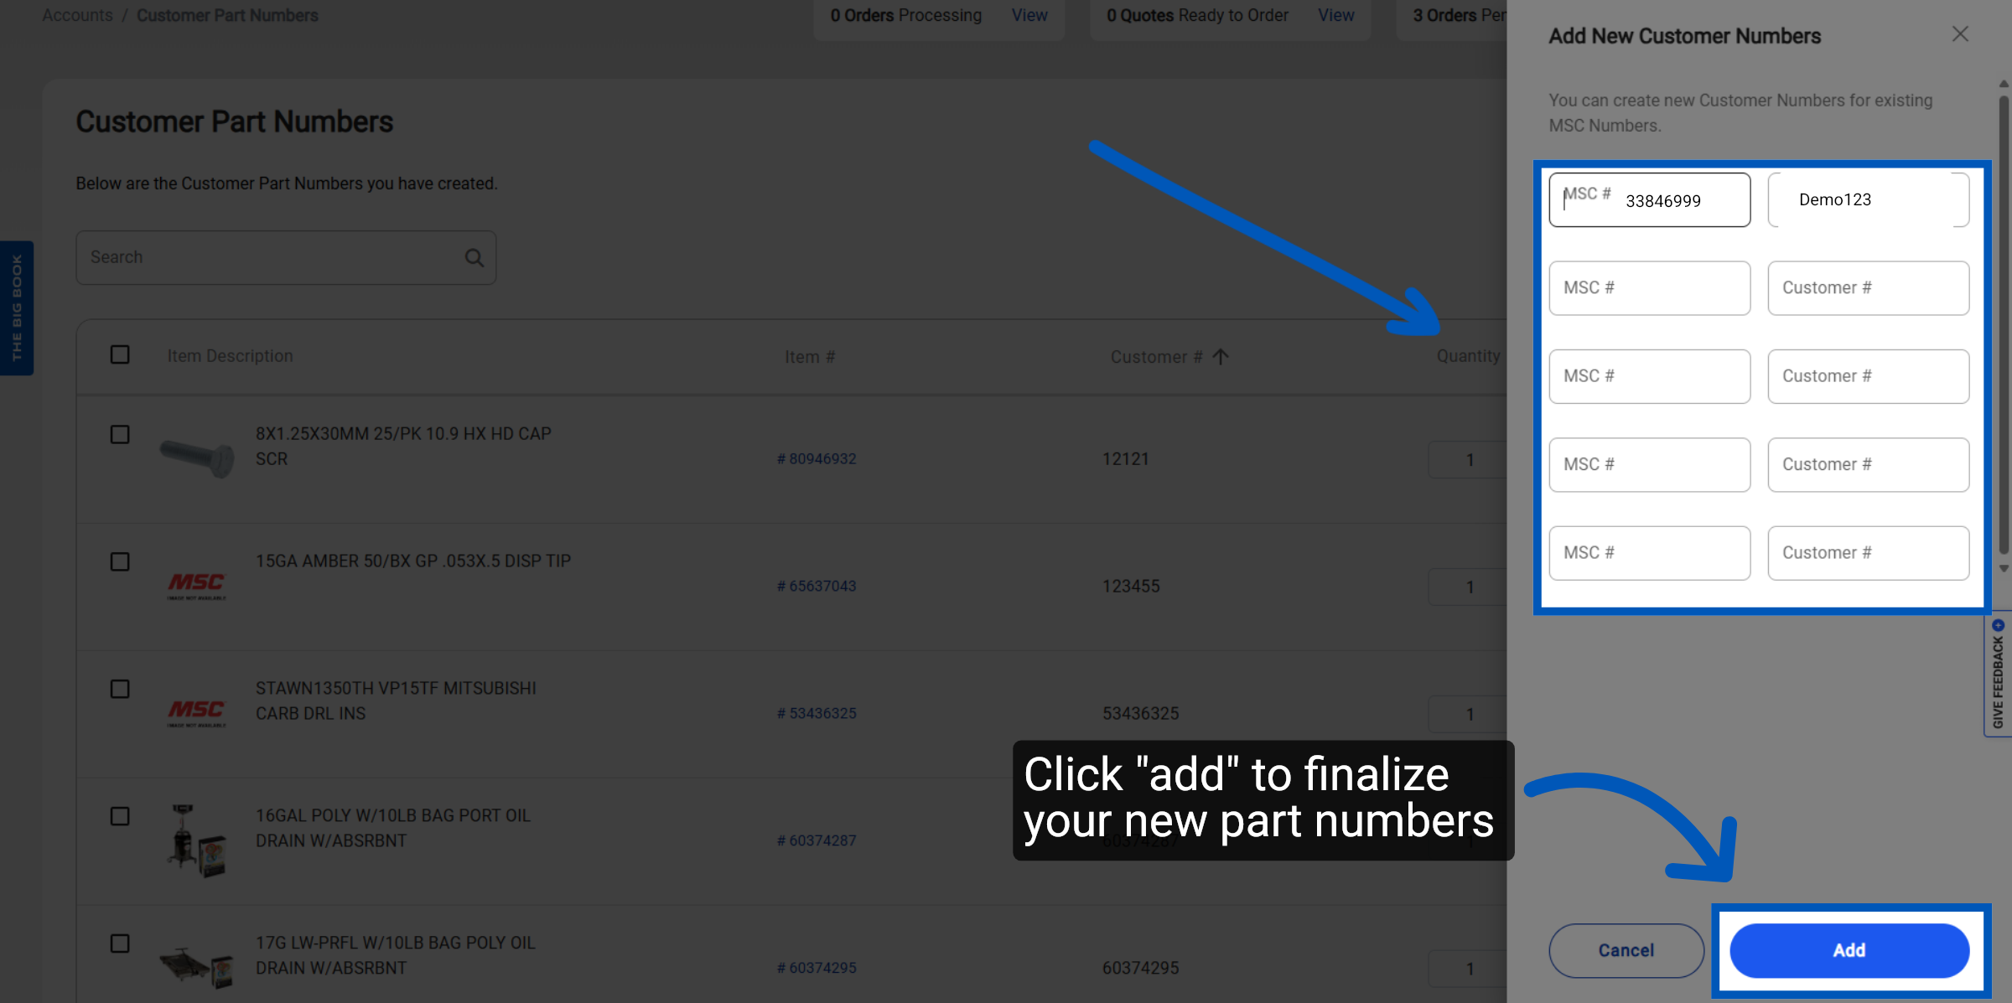Screen dimensions: 2012x1003
Task: Check the 15GA AMBER disp tip row checkbox
Action: pyautogui.click(x=120, y=561)
